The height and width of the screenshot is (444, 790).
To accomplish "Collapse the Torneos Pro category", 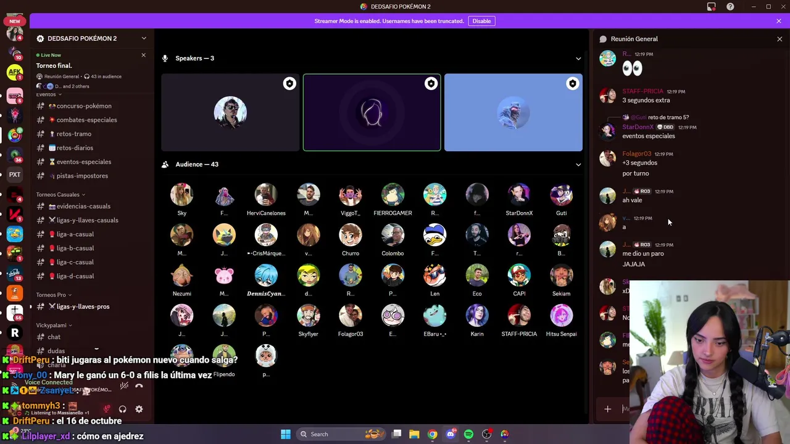I will pos(54,295).
